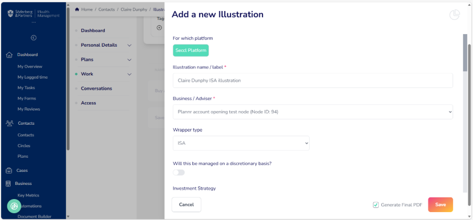Expand the Personal Details section chevron
The height and width of the screenshot is (220, 473).
pyautogui.click(x=129, y=45)
